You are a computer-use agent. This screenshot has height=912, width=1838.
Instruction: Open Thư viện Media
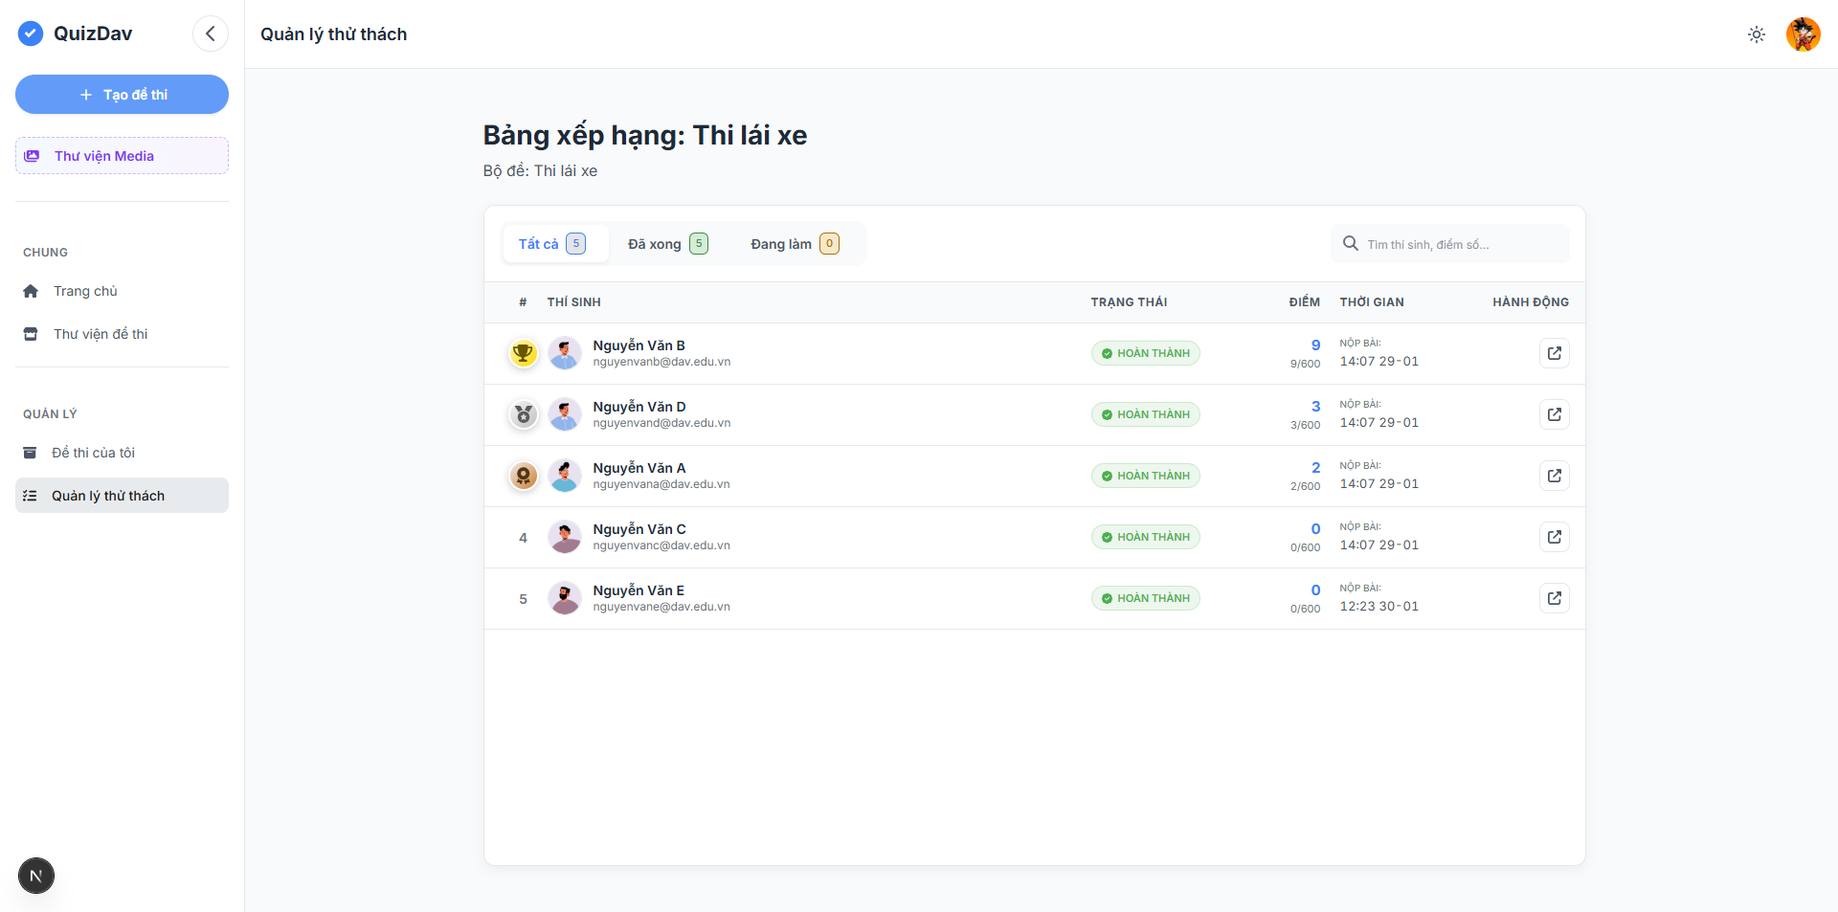click(122, 156)
